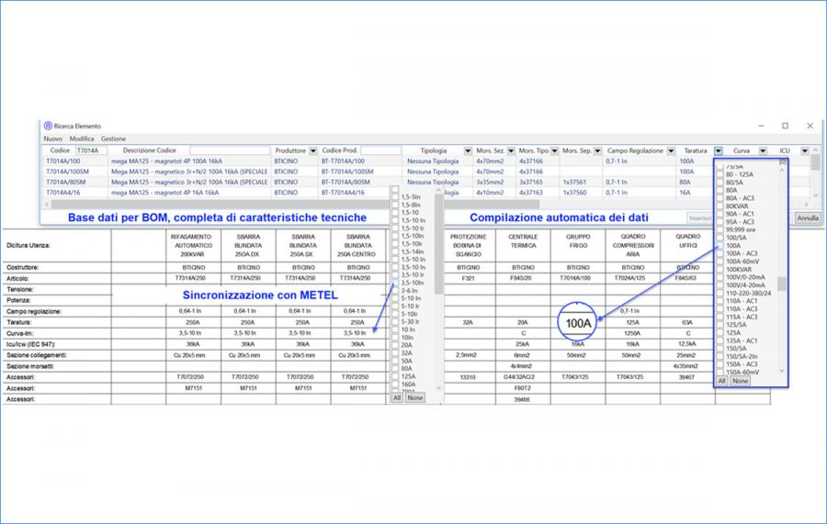Check the 1,5-14In curve option
The image size is (827, 524).
(395, 251)
